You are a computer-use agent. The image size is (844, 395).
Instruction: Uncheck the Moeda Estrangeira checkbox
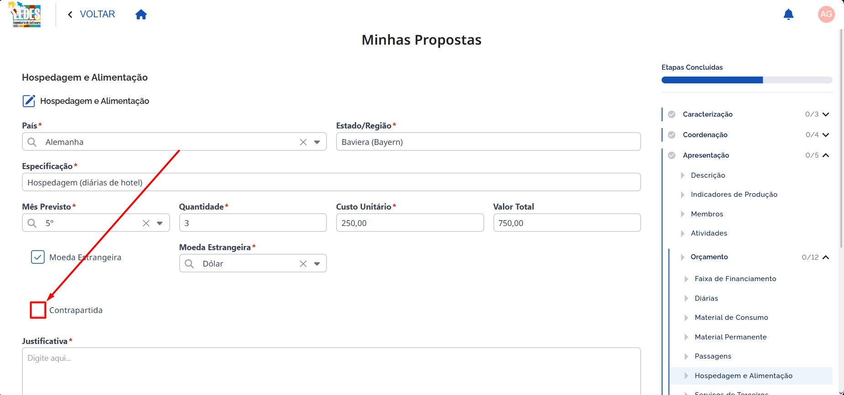click(x=38, y=257)
